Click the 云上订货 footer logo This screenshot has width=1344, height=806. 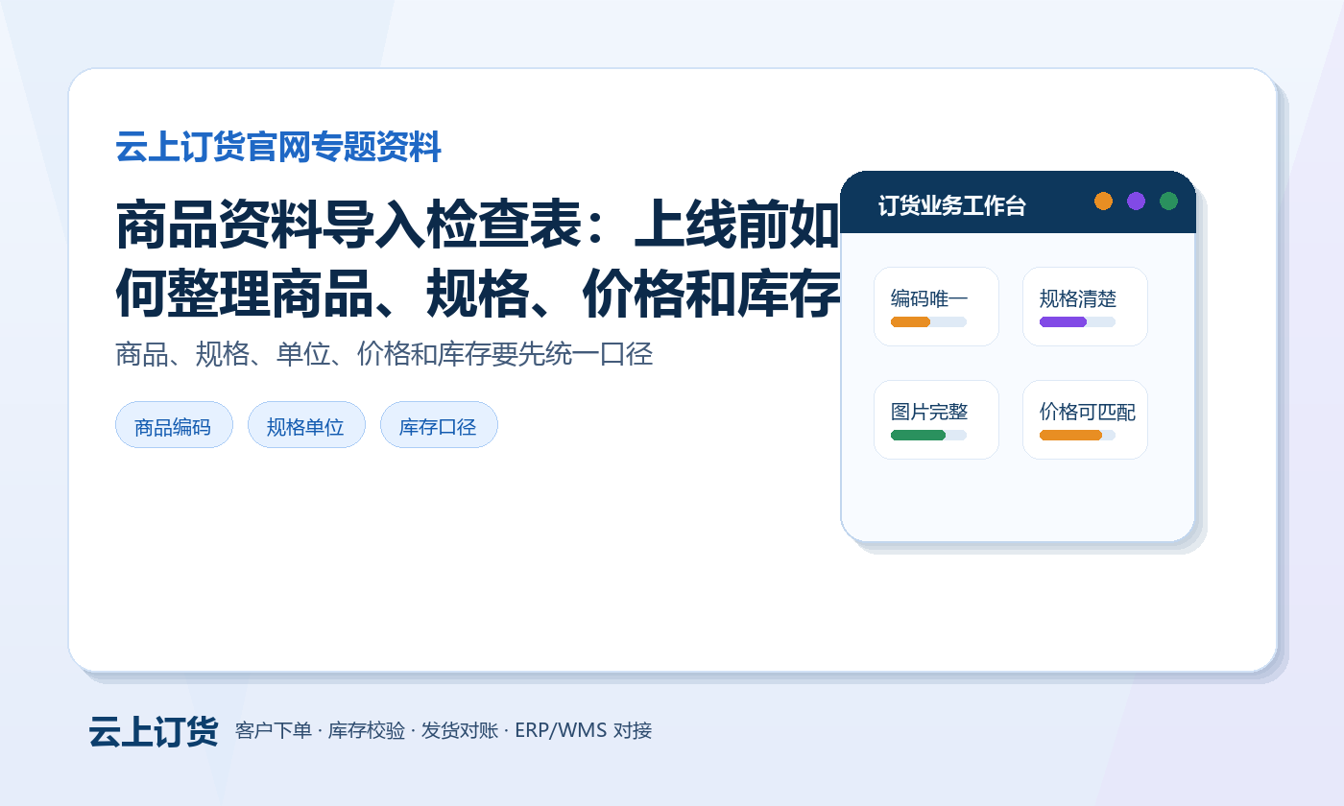154,731
